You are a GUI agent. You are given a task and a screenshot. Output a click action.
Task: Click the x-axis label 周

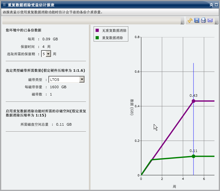pyautogui.click(x=174, y=187)
